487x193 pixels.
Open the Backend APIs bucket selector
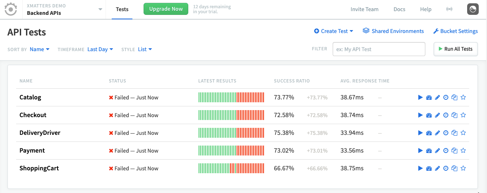click(64, 9)
